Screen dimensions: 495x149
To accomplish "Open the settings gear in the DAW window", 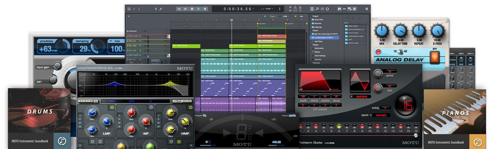I will (x=367, y=9).
